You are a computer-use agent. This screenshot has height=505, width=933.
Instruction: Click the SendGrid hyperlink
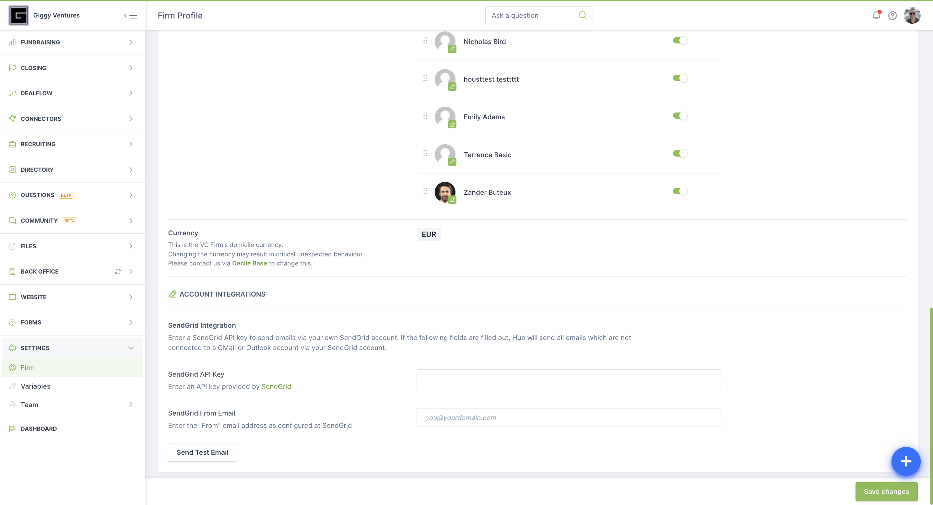coord(276,386)
